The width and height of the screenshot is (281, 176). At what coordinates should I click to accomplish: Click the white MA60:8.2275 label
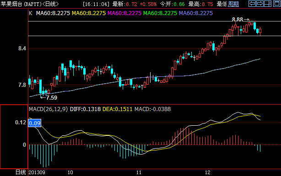(53, 13)
